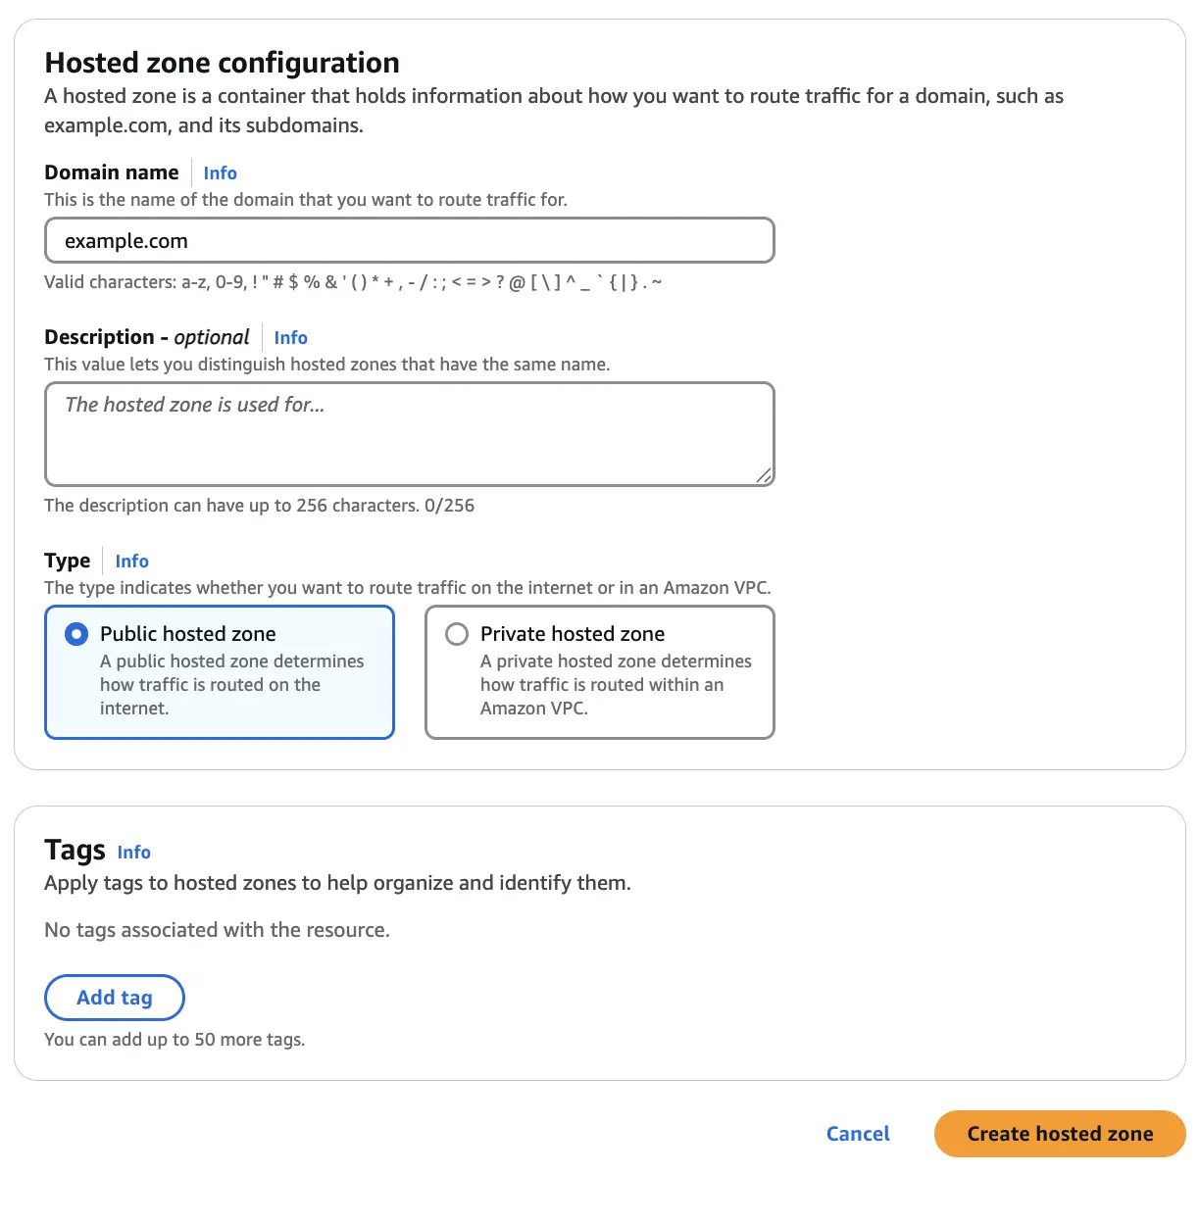
Task: Cancel the hosted zone creation
Action: 858,1134
